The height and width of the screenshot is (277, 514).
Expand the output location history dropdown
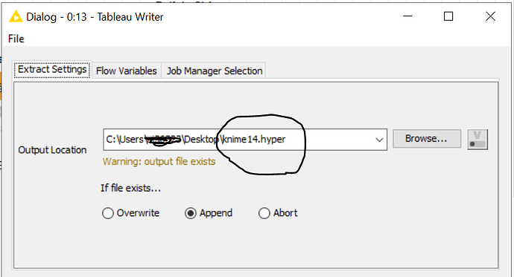coord(379,140)
